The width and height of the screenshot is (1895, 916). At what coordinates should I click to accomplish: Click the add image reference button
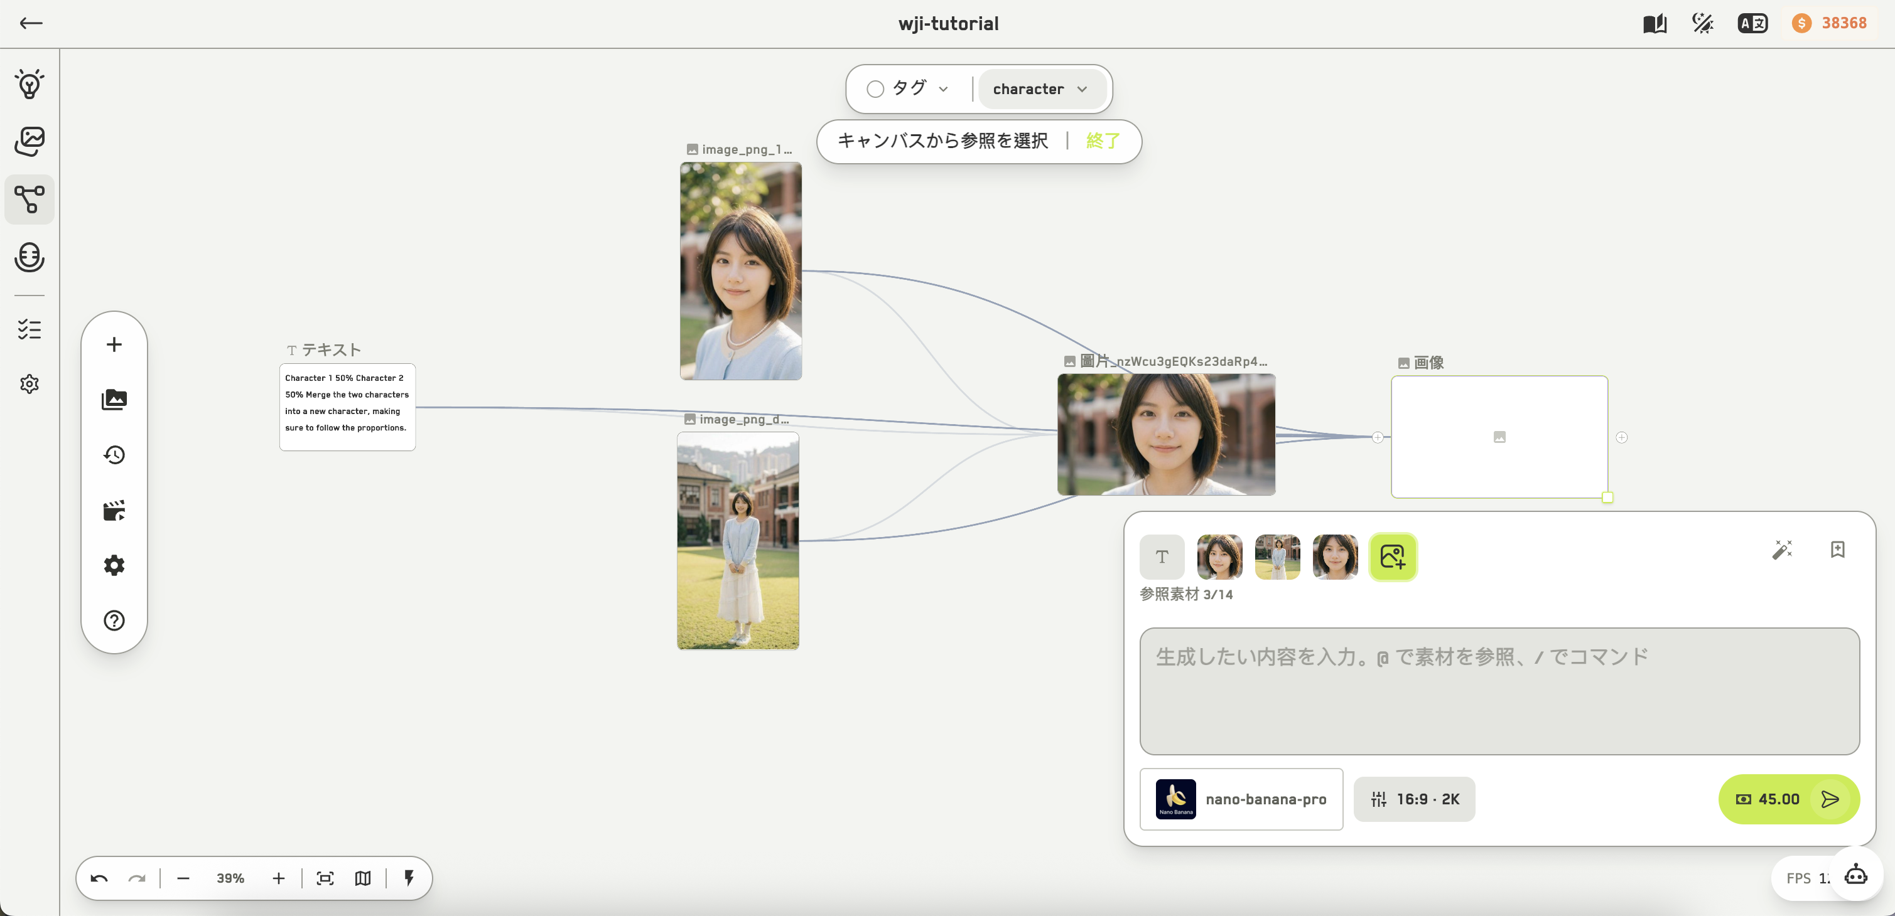1393,557
